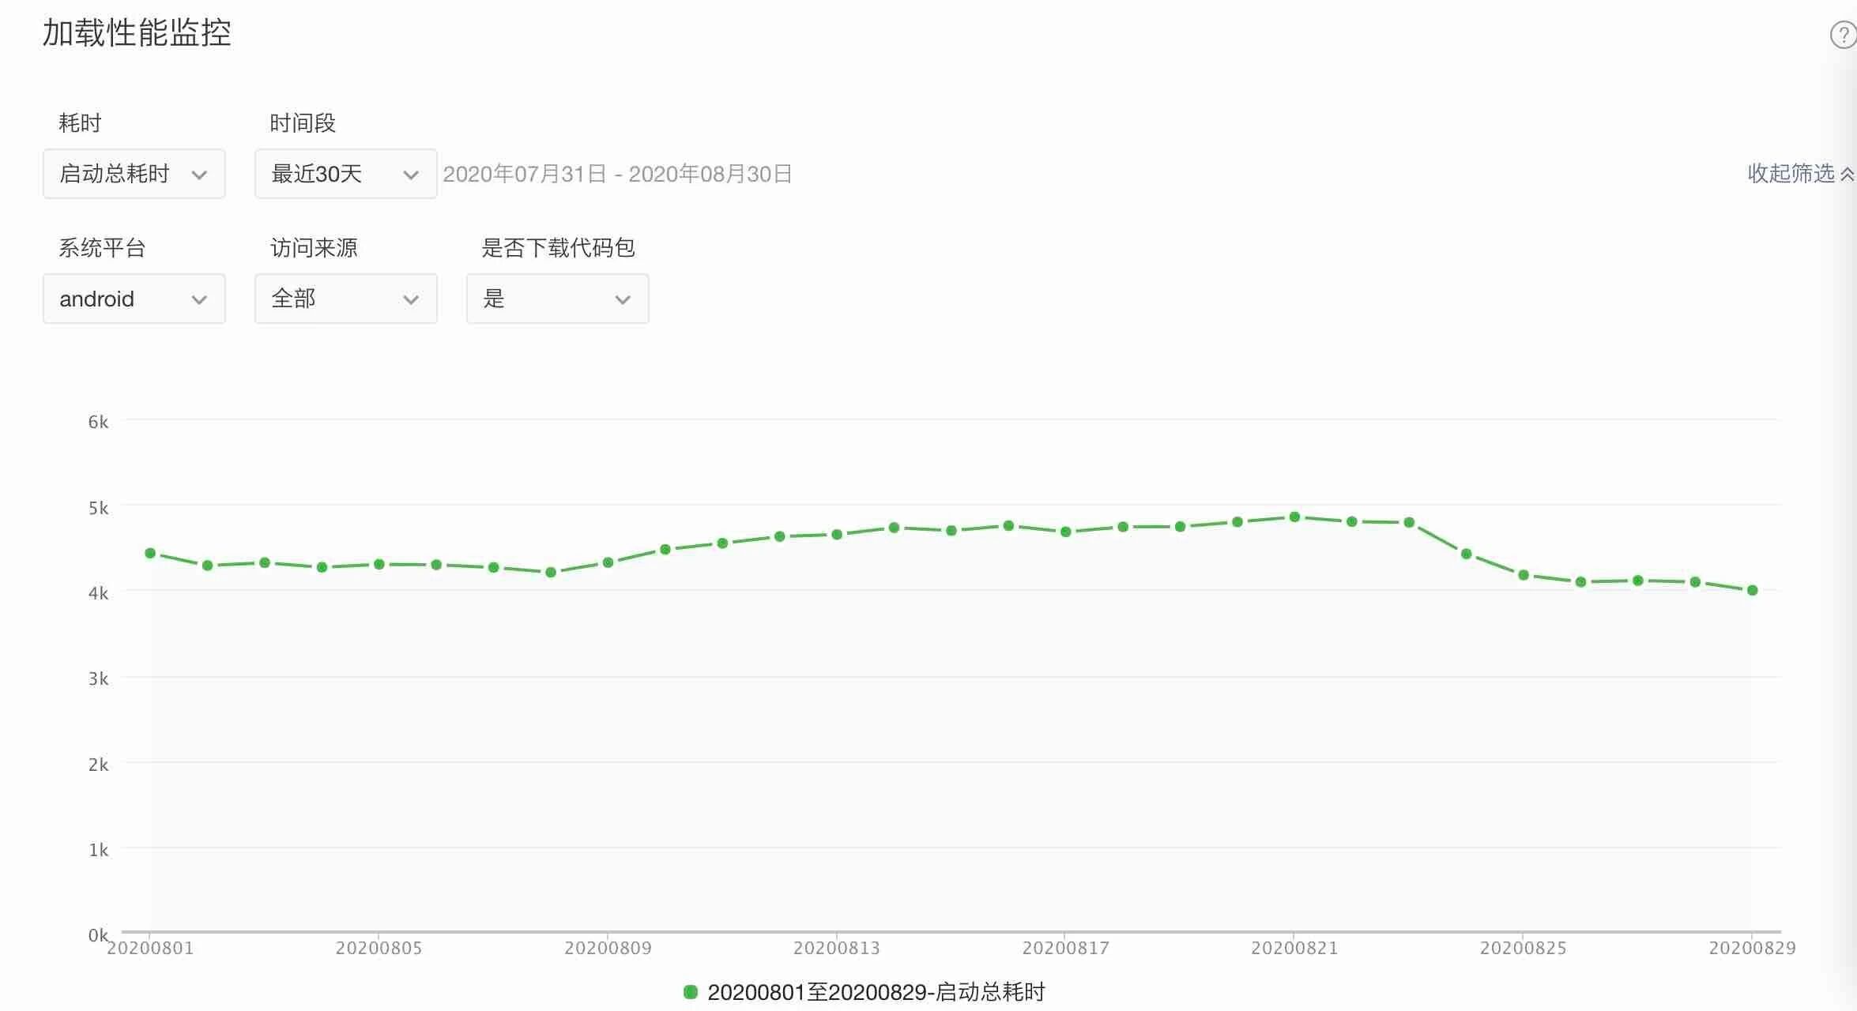Click the data point at 20200825
Screen dimensions: 1857x1011
1524,575
